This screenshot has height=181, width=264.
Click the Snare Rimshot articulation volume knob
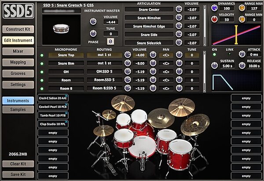tap(179, 17)
